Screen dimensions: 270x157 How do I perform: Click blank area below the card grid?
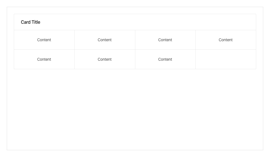pyautogui.click(x=135, y=110)
